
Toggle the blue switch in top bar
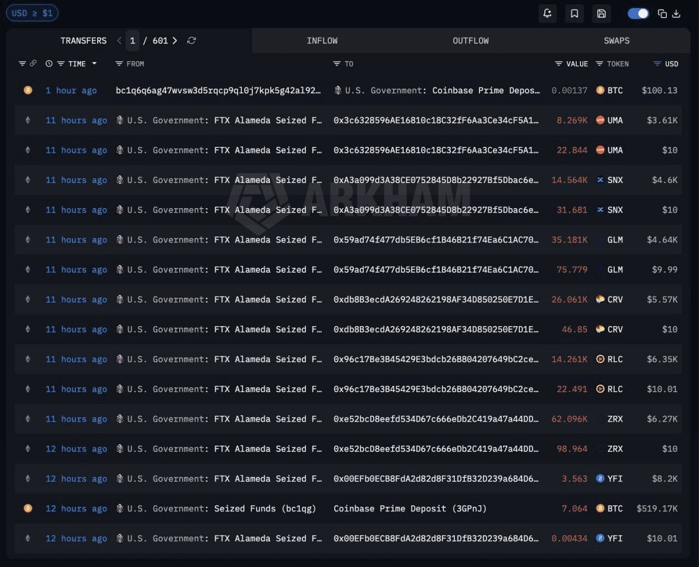click(x=638, y=14)
